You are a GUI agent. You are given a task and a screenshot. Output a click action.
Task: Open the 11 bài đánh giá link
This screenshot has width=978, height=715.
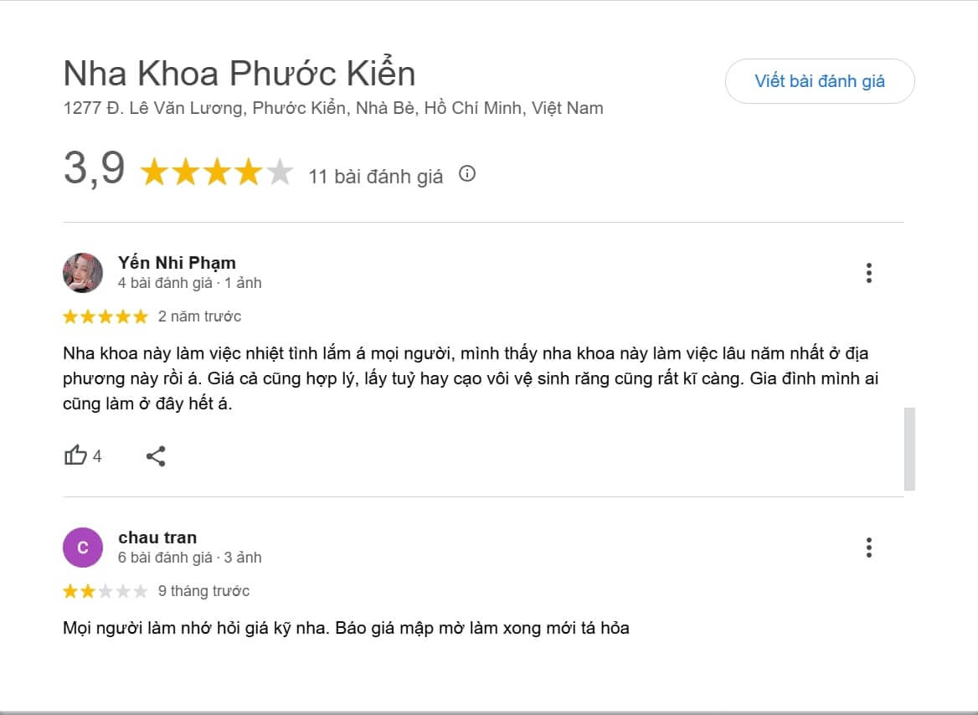point(374,176)
